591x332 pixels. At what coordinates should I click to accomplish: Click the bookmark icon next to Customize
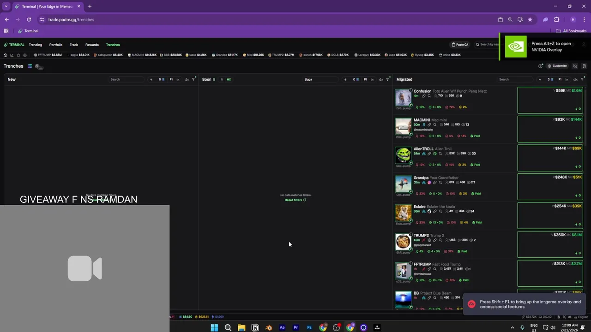tap(584, 66)
